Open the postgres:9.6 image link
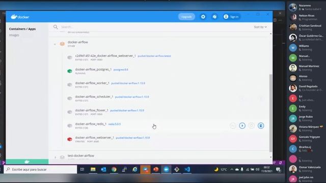This screenshot has height=183, width=326. 121,70
